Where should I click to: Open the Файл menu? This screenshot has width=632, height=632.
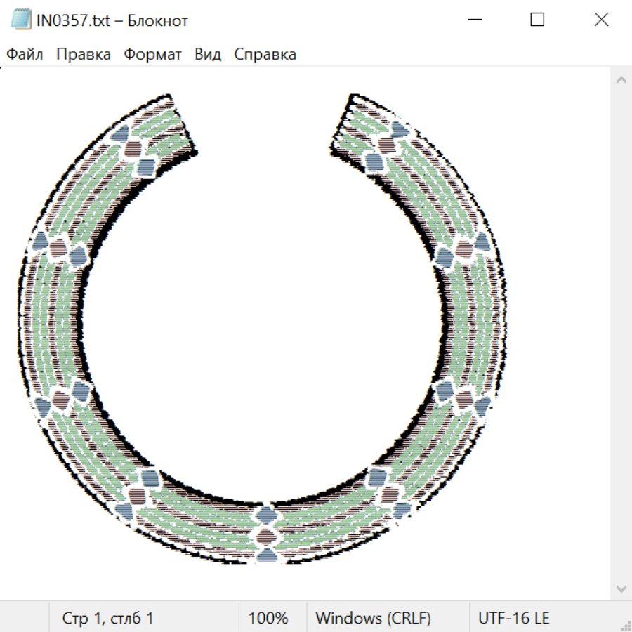[25, 55]
